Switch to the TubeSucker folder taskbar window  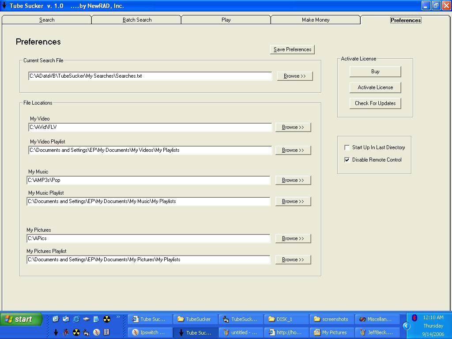coord(195,319)
